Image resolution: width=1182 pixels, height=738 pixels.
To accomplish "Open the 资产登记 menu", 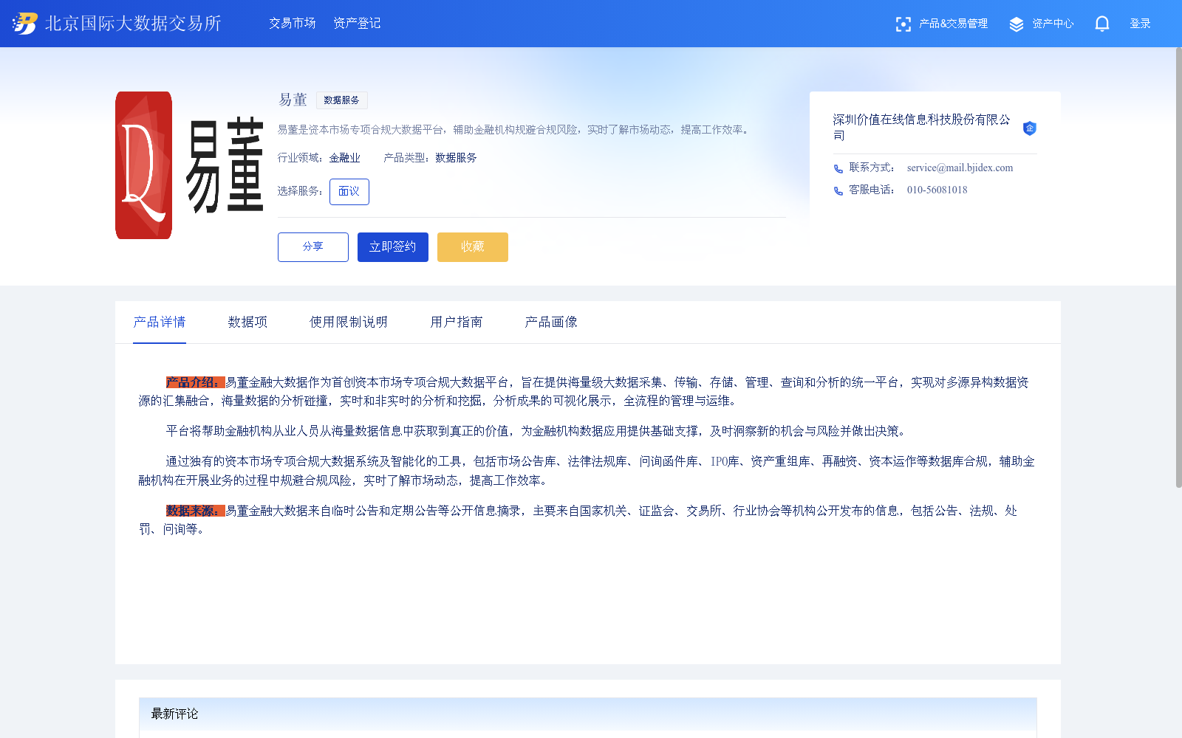I will coord(357,24).
